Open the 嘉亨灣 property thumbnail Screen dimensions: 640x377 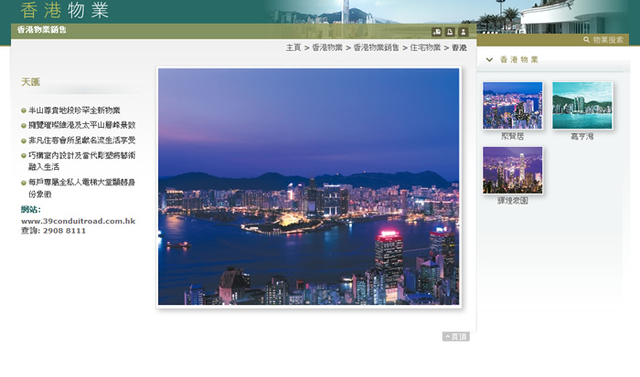pos(581,105)
